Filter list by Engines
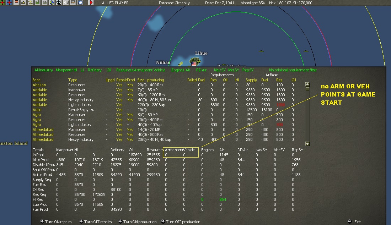The height and width of the screenshot is (225, 391). [x=177, y=70]
